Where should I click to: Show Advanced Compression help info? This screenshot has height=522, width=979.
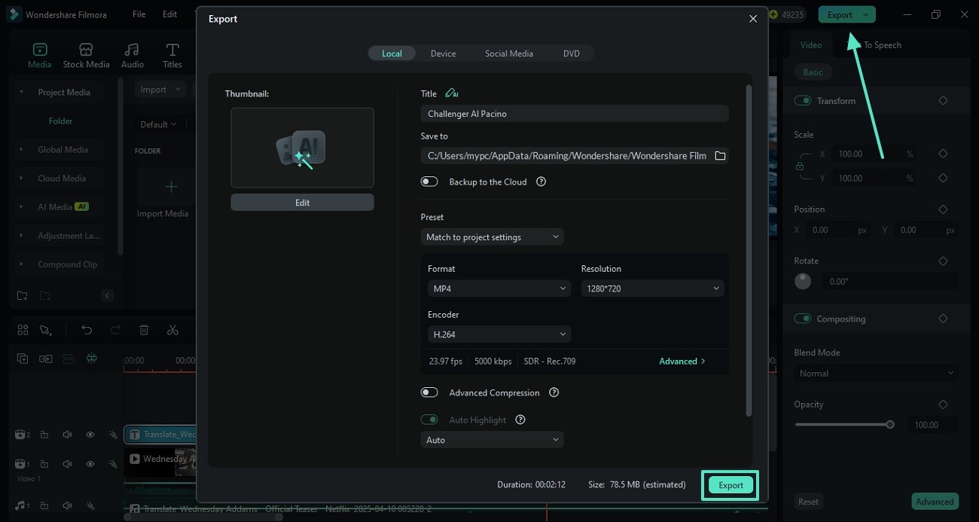click(x=554, y=392)
